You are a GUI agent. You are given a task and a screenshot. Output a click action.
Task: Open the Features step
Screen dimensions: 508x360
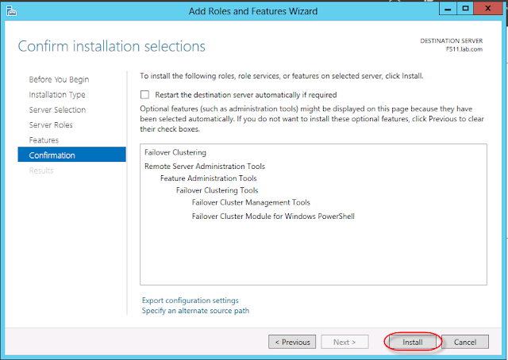(x=44, y=140)
